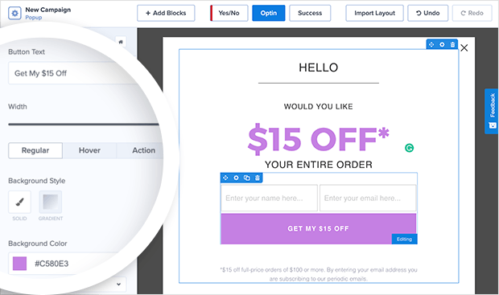Open the purple background color swatch
The width and height of the screenshot is (499, 295).
pos(19,264)
